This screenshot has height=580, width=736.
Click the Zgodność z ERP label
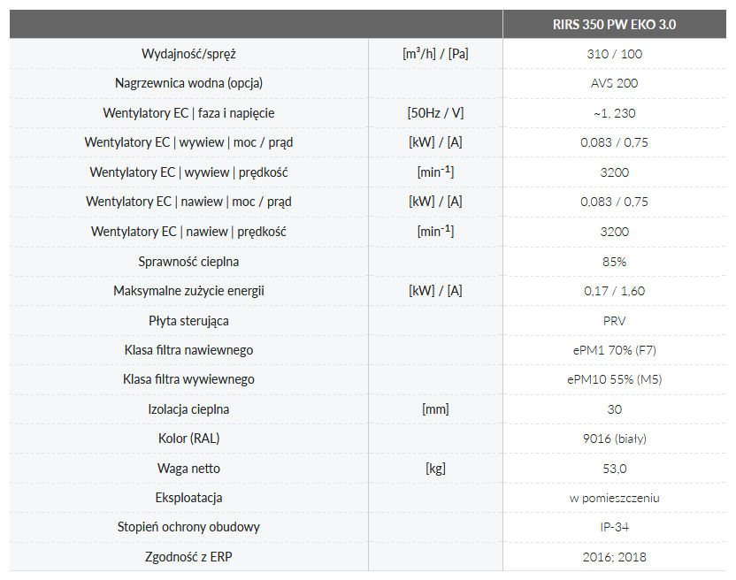188,557
